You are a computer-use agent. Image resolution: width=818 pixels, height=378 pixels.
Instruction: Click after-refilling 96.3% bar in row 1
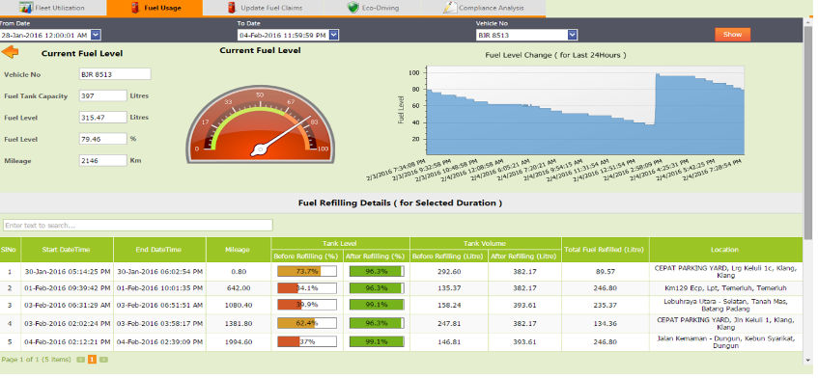376,271
